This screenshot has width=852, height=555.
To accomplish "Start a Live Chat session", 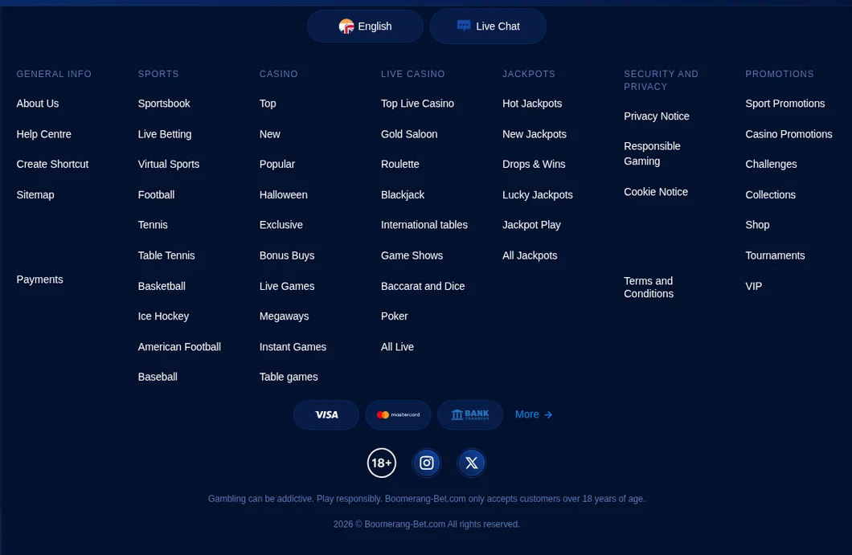I will coord(488,26).
